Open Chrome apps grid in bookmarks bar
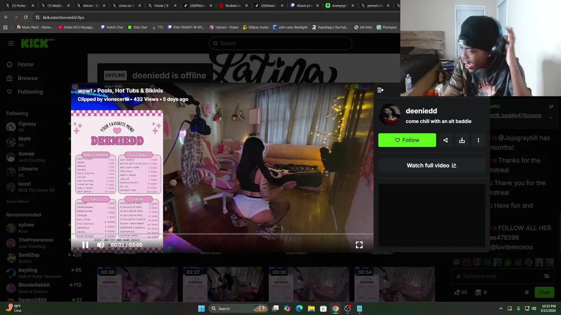561x315 pixels. 5,27
